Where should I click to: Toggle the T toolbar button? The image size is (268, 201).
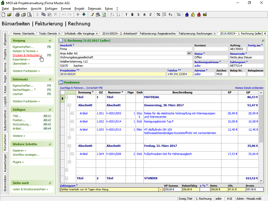[x=126, y=15]
